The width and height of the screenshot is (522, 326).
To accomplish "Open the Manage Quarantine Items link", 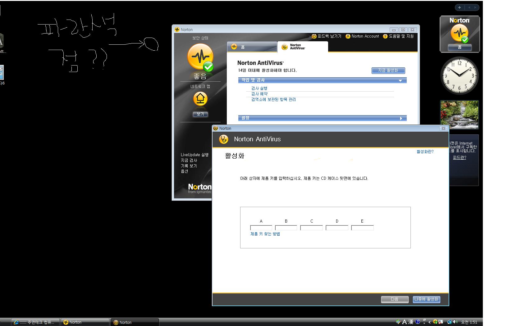I will pos(273,100).
